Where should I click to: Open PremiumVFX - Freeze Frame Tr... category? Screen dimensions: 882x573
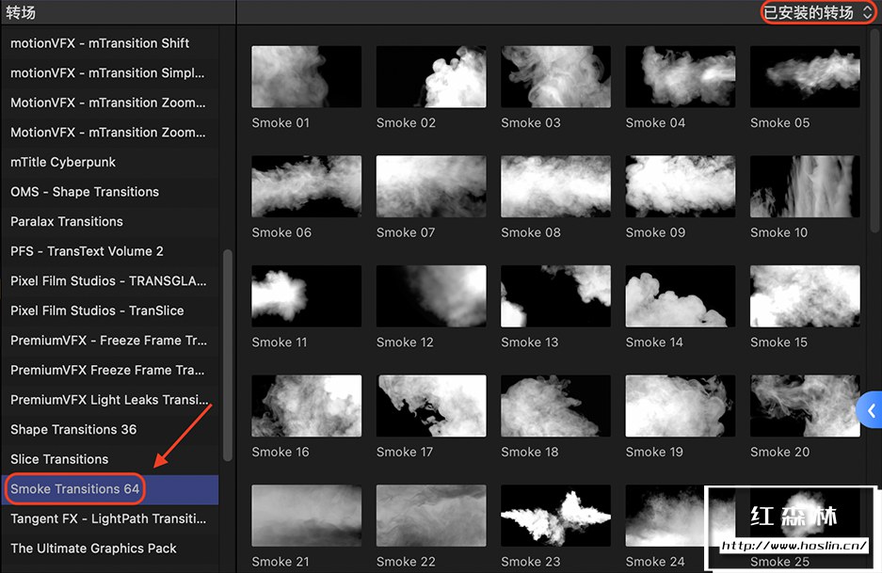110,341
